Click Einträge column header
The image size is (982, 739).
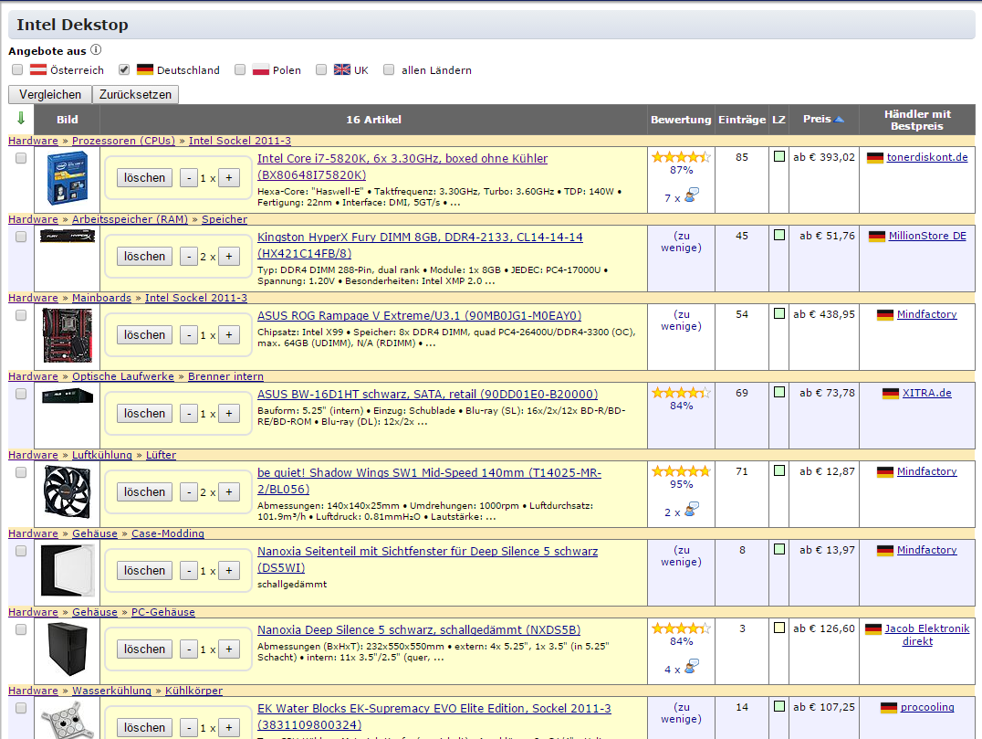pyautogui.click(x=741, y=119)
